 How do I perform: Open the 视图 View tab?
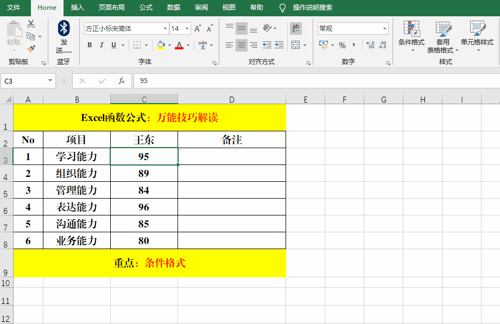(229, 8)
